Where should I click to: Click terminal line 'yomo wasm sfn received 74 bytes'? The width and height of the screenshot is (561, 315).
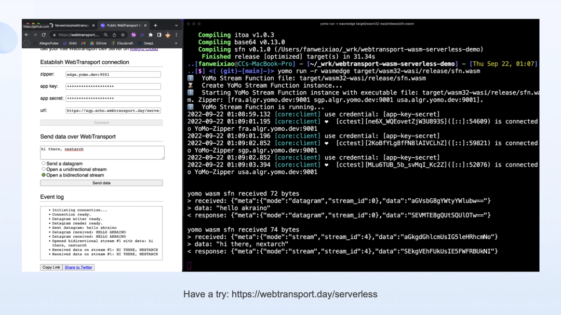pyautogui.click(x=243, y=229)
